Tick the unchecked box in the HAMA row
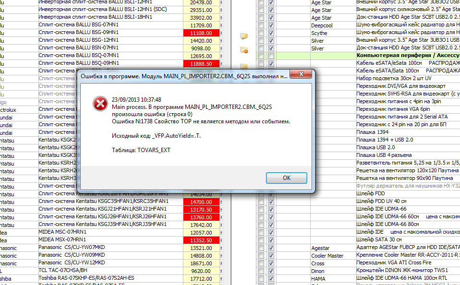This screenshot has width=460, height=285. coord(261,278)
